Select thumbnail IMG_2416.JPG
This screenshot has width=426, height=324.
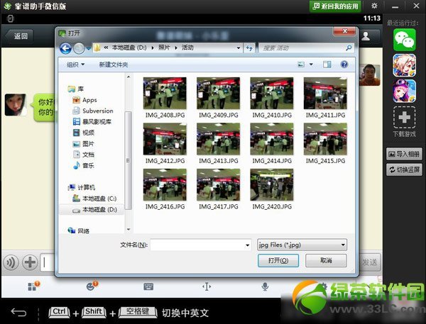pyautogui.click(x=165, y=189)
